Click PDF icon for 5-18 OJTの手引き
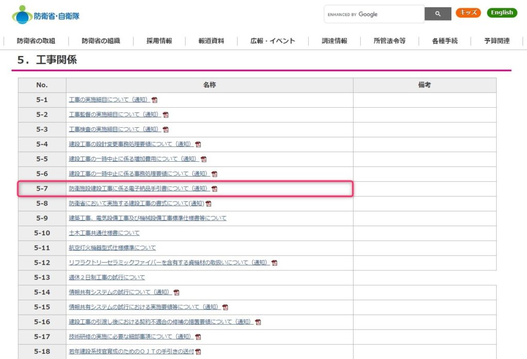 pyautogui.click(x=198, y=352)
